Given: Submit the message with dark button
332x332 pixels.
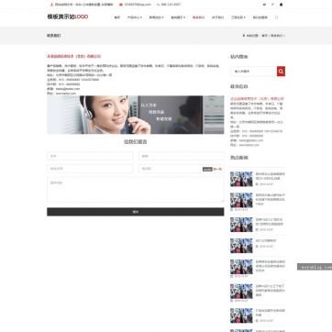Looking at the screenshot, I should pyautogui.click(x=136, y=212).
